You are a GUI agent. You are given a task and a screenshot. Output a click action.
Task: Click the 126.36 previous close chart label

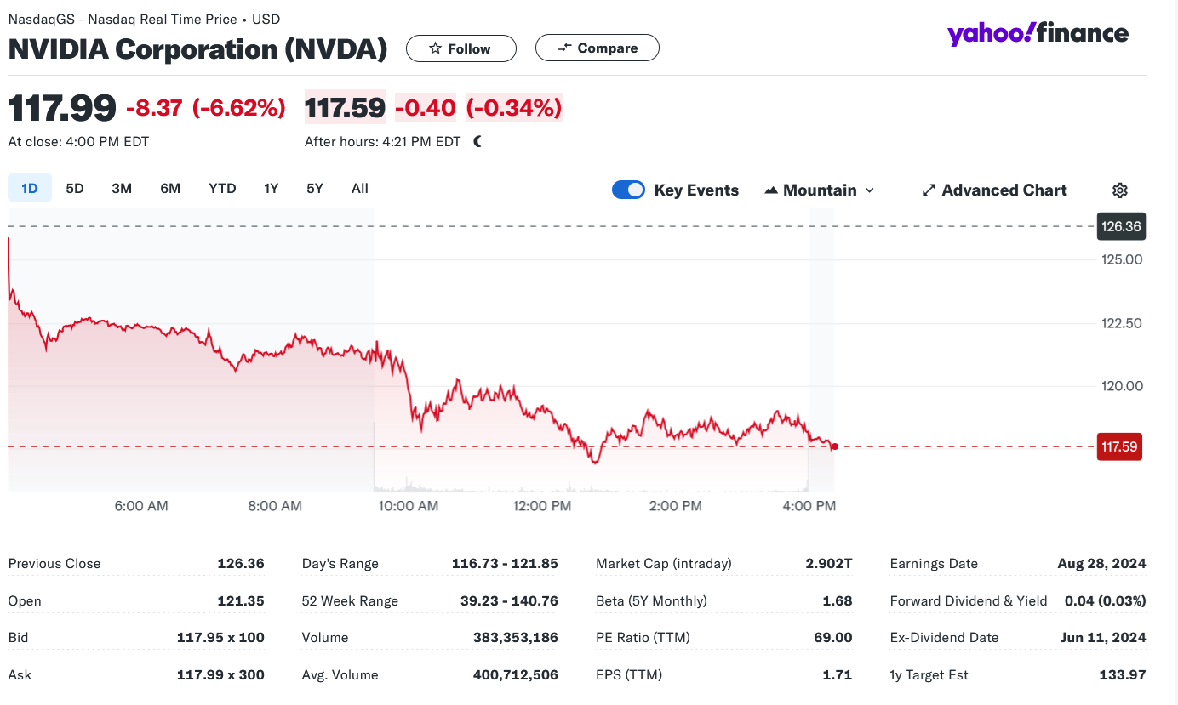click(1120, 227)
